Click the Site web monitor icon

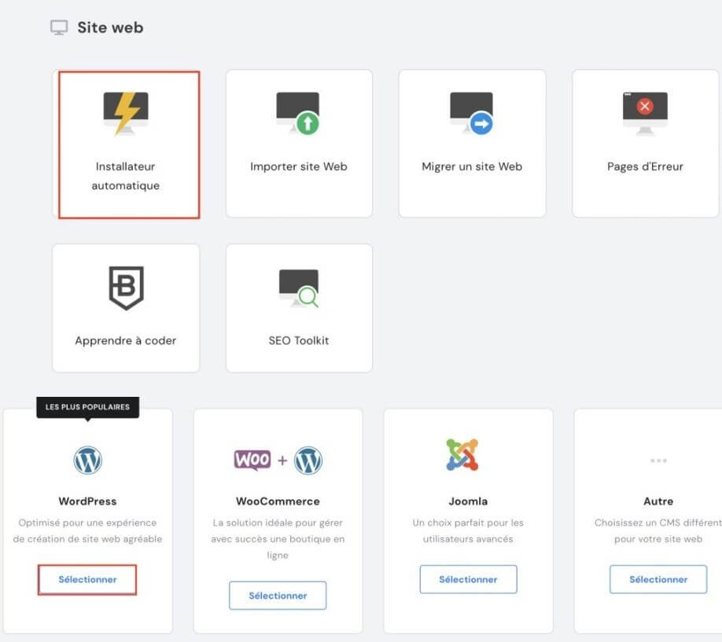coord(59,28)
